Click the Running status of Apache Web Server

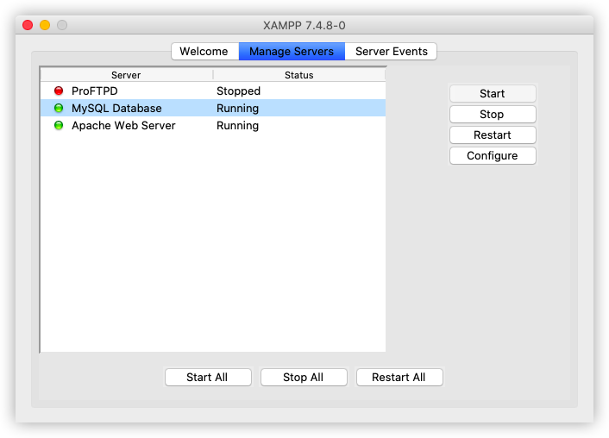tap(238, 126)
